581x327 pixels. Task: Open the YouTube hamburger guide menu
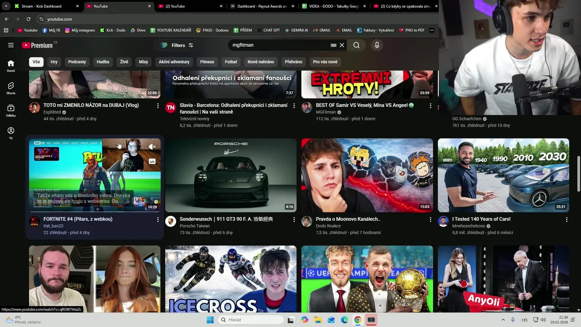11,45
